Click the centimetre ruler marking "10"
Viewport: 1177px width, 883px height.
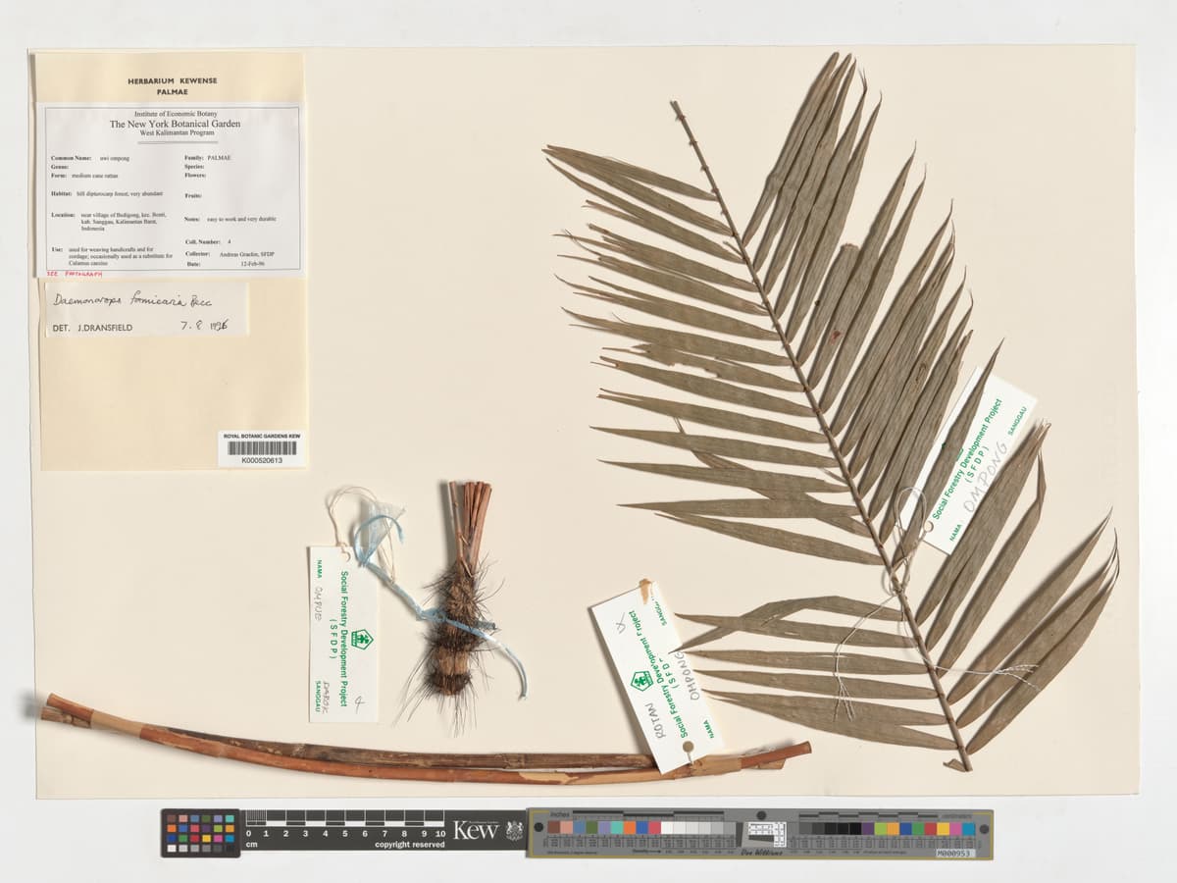(441, 833)
